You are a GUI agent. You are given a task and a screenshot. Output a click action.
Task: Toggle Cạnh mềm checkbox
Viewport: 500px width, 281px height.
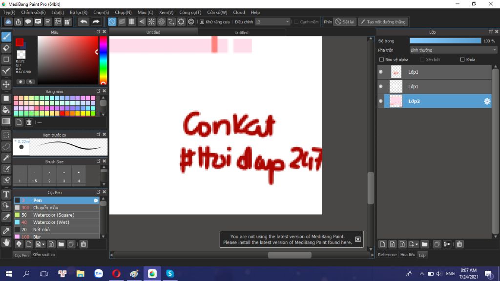click(x=296, y=22)
